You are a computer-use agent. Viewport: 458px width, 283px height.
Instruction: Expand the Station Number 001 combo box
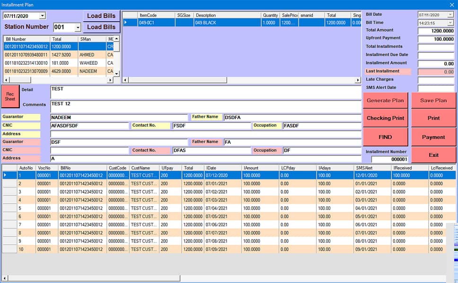[x=78, y=27]
